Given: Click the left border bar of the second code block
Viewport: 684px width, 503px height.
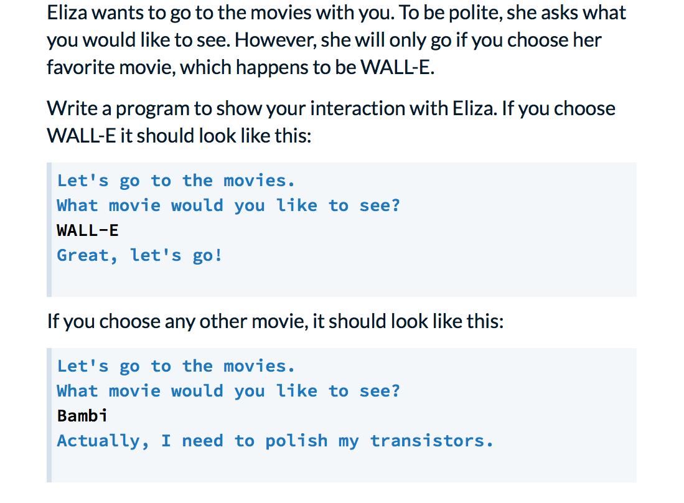Looking at the screenshot, I should pyautogui.click(x=50, y=415).
